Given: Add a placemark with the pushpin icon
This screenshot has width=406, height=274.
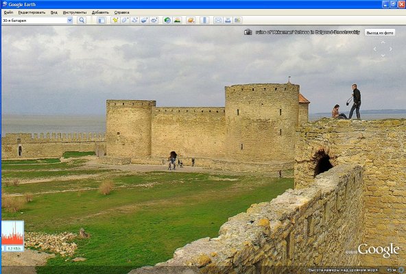Looking at the screenshot, I should click(115, 20).
